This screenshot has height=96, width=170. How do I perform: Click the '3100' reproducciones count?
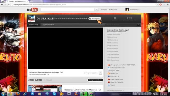coord(129,18)
